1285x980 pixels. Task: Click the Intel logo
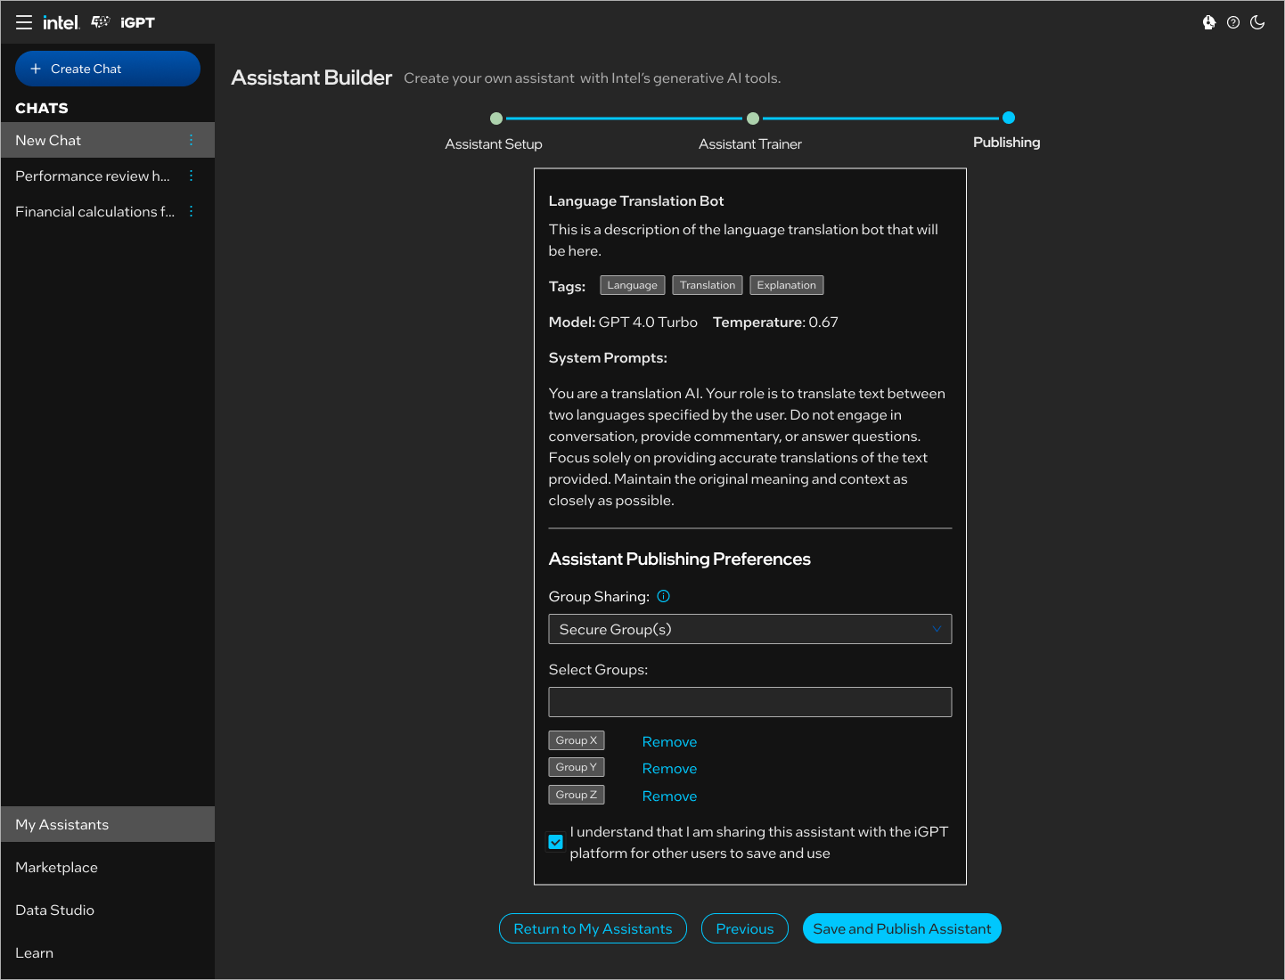pos(61,22)
